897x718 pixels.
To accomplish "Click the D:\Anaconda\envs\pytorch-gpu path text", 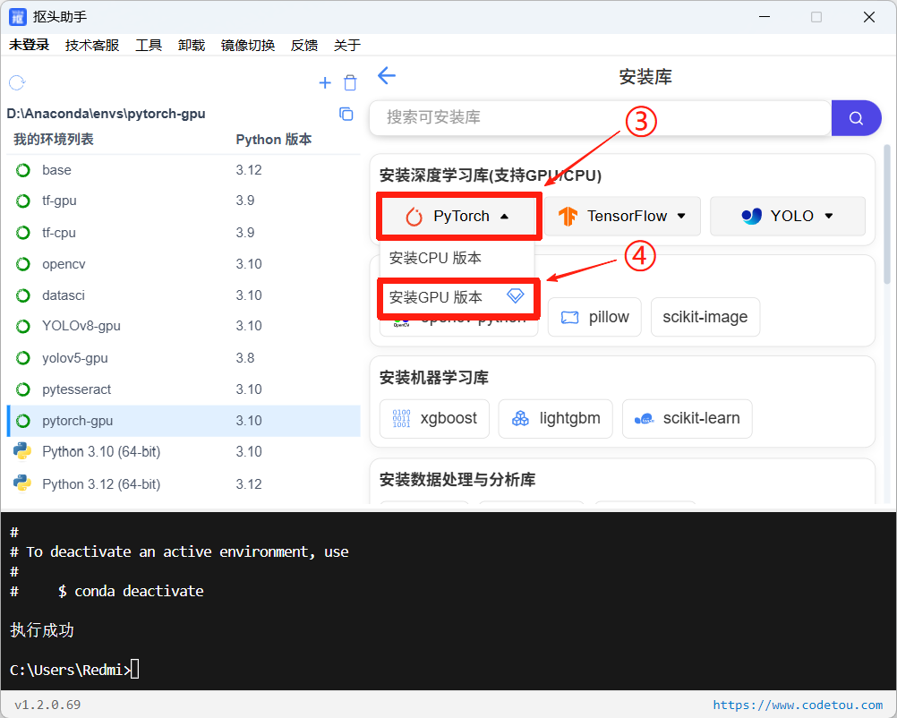I will point(106,114).
